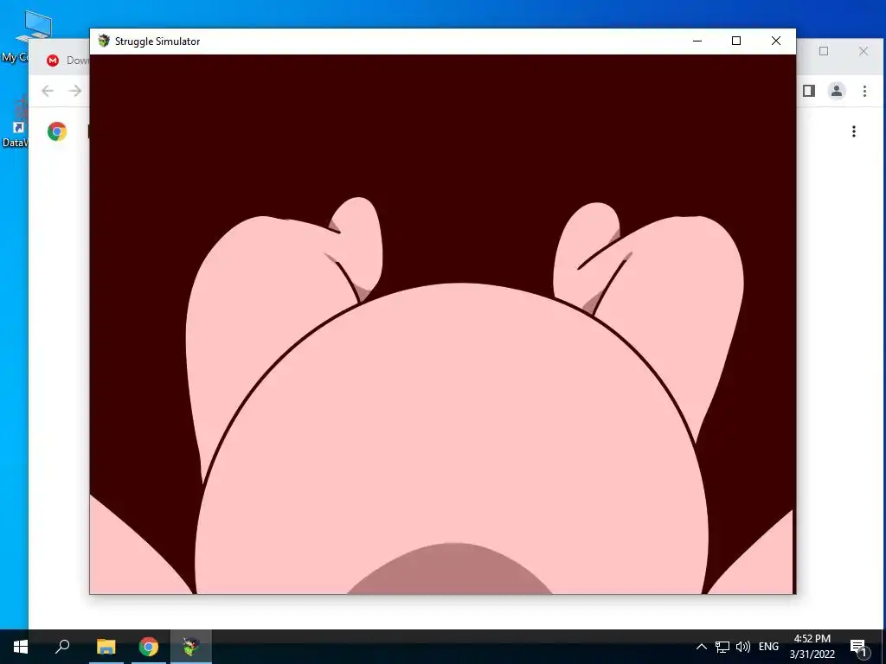Click the ENG language indicator
The image size is (886, 664).
coord(768,647)
